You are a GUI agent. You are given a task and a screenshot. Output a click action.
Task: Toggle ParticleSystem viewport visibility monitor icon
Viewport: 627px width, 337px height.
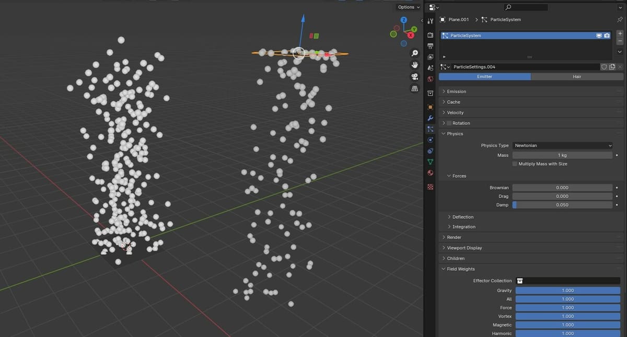coord(599,36)
